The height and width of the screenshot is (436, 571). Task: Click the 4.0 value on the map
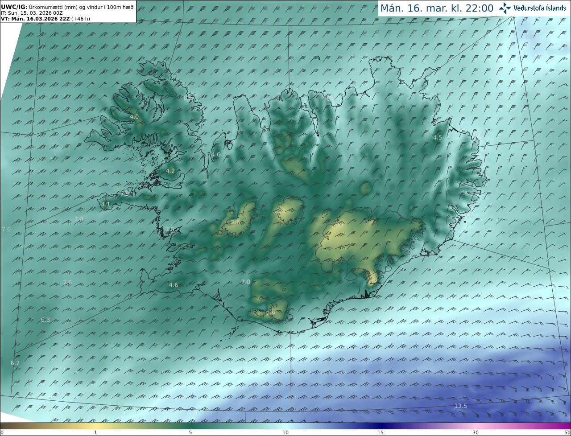coord(134,116)
